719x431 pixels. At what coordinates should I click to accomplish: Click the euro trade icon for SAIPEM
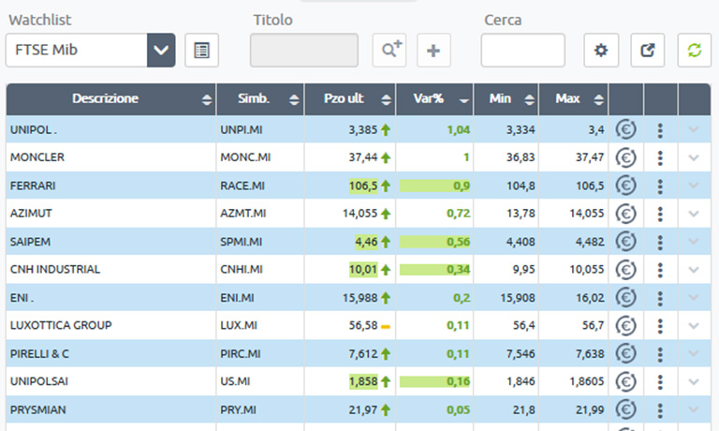coord(626,242)
